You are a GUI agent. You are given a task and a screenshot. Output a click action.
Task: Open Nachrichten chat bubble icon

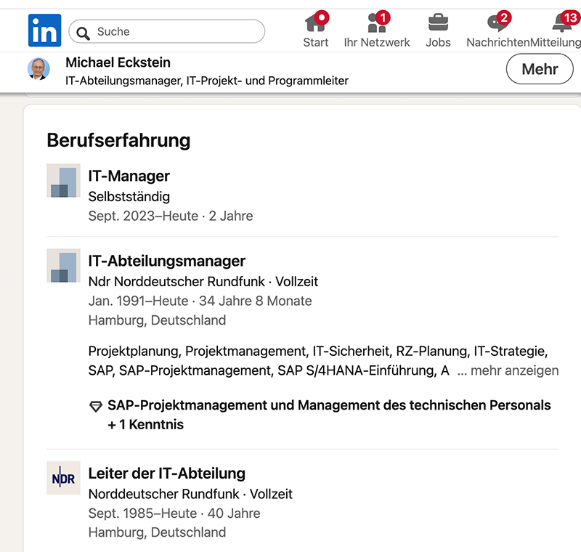pyautogui.click(x=497, y=23)
